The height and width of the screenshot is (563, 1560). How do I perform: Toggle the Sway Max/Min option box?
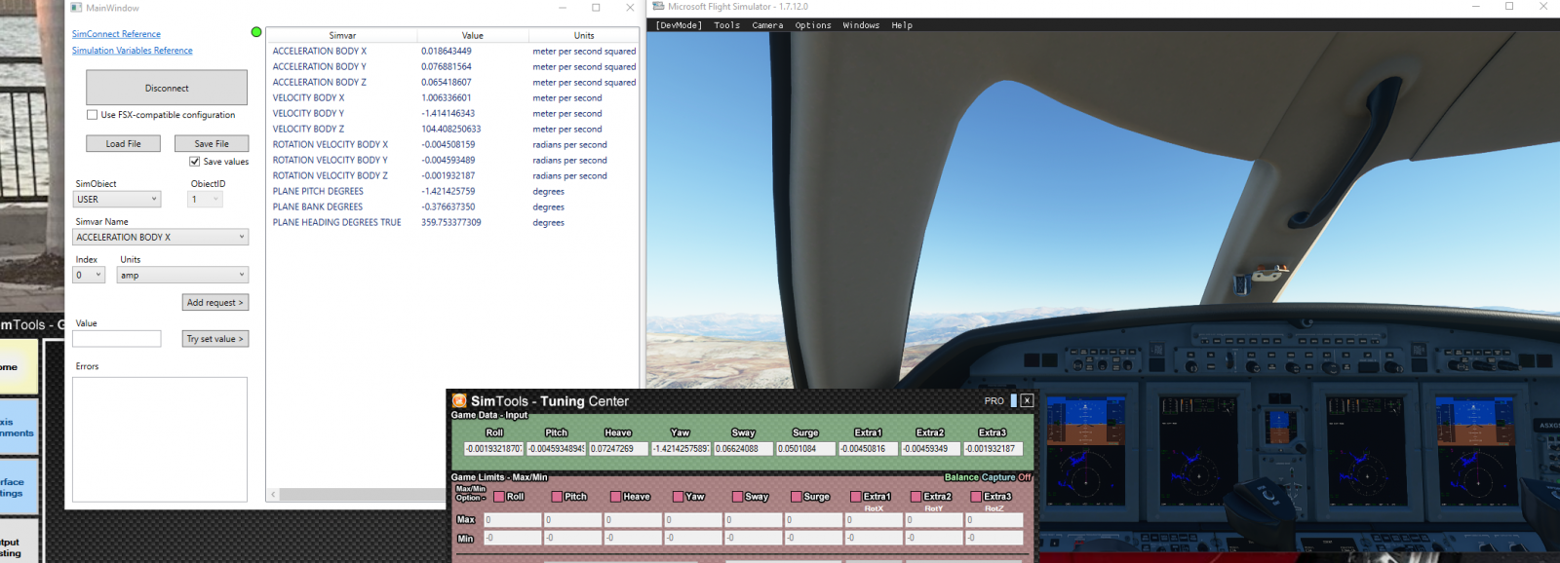[738, 497]
